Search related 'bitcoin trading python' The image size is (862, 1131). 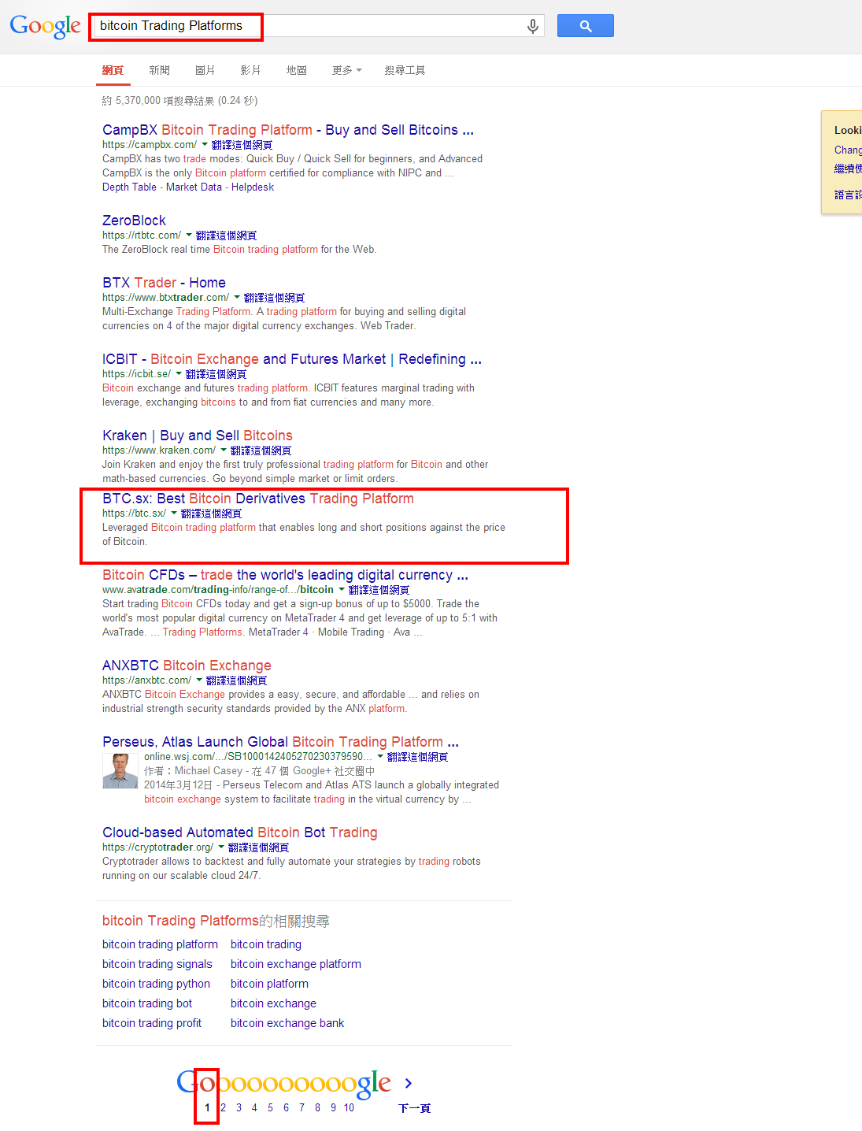point(156,984)
